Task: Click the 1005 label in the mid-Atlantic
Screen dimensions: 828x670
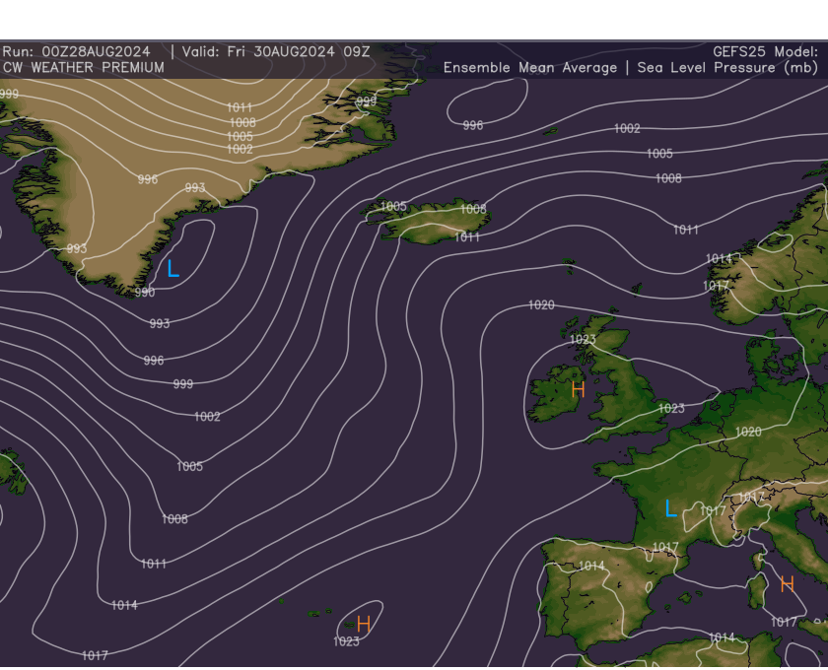Action: (190, 466)
